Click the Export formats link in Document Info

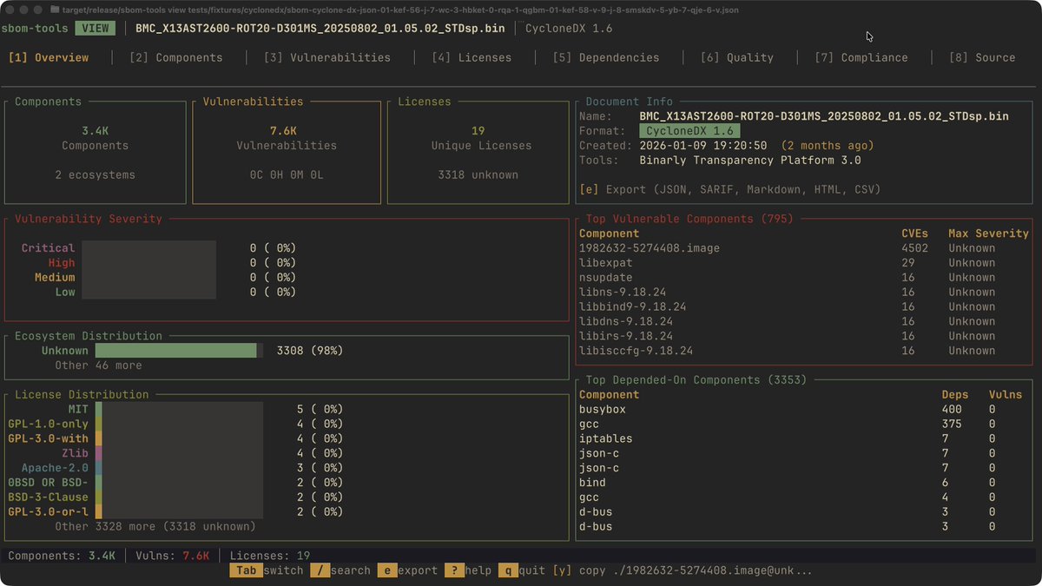point(730,189)
